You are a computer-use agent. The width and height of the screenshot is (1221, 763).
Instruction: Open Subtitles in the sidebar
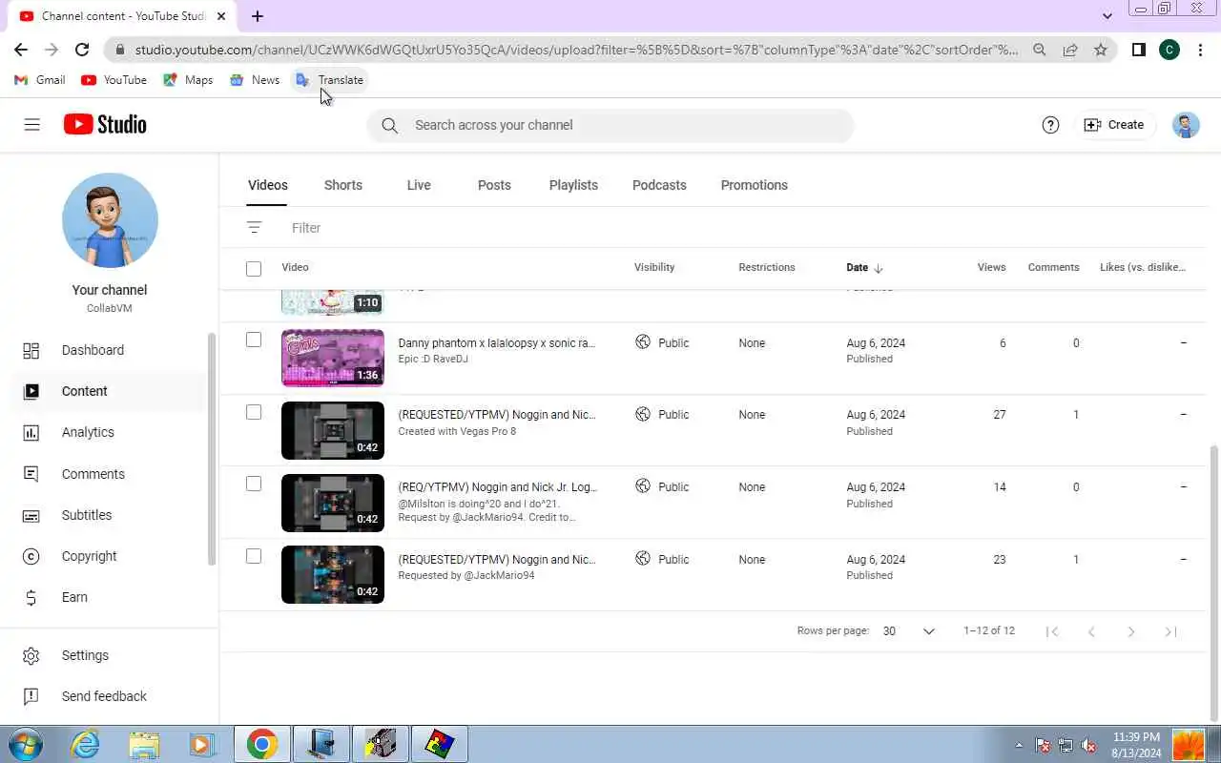pos(109,515)
